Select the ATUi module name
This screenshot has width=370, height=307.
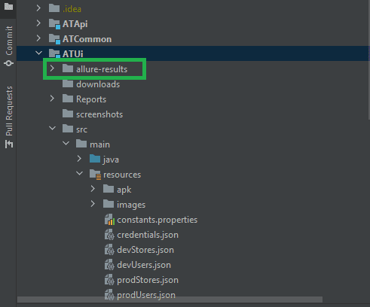(x=73, y=53)
